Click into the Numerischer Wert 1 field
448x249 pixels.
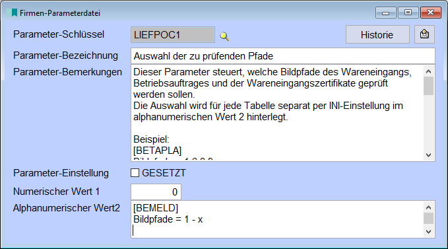point(156,192)
